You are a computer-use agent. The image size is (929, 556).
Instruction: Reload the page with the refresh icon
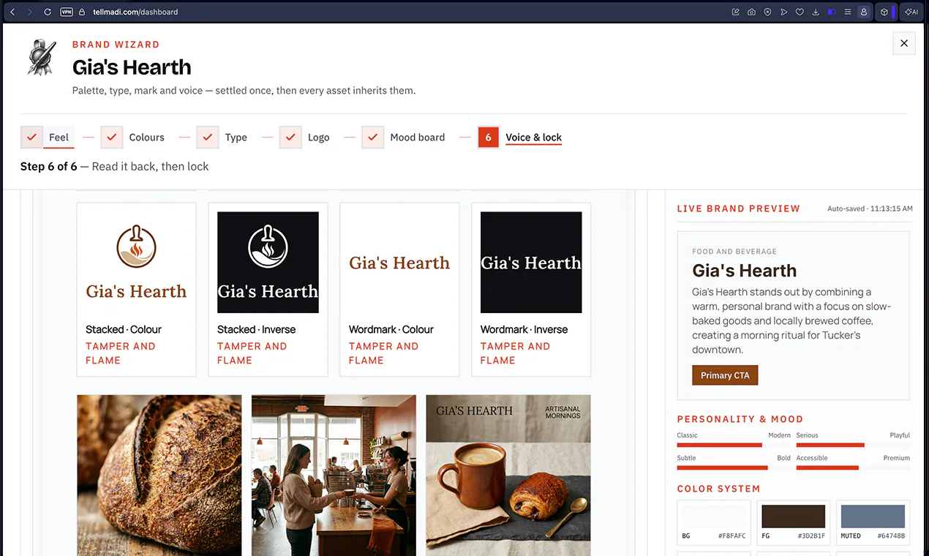(48, 12)
